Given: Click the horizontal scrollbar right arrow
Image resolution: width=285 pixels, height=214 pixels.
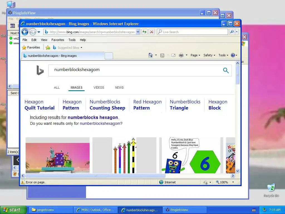Looking at the screenshot, I should coord(233,176).
